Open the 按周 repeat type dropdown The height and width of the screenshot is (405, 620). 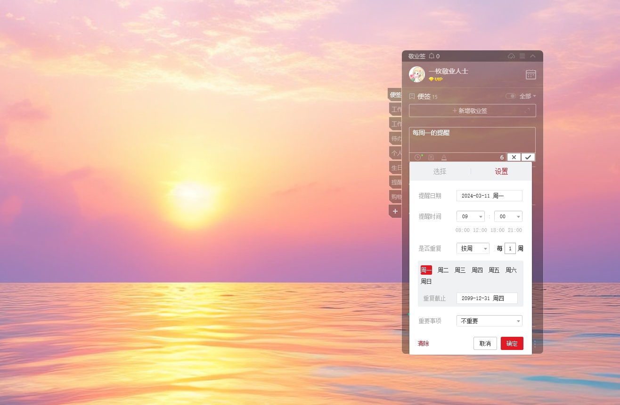473,248
